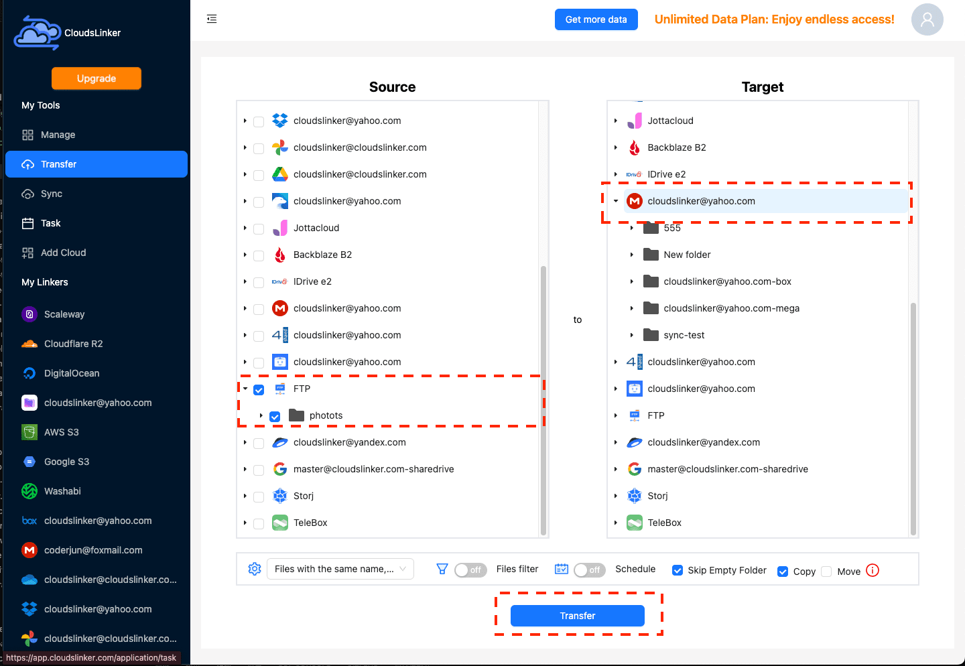Select cloudslinker@yahoo.com-box folder in Target
The image size is (965, 666).
pos(727,281)
